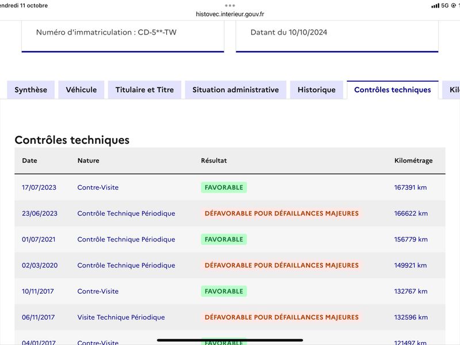
Task: Click Contrôle Technique Périodique in 02/03/2020 row
Action: point(126,265)
